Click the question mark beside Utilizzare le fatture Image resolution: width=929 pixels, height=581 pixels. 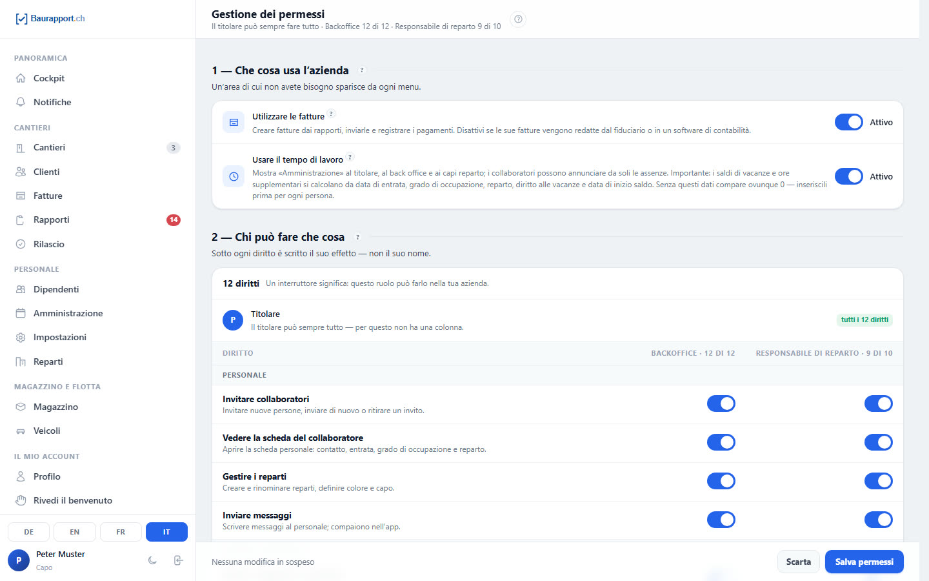point(332,114)
